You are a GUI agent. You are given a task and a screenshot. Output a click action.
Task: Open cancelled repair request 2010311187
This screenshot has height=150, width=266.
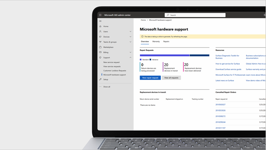point(220,128)
